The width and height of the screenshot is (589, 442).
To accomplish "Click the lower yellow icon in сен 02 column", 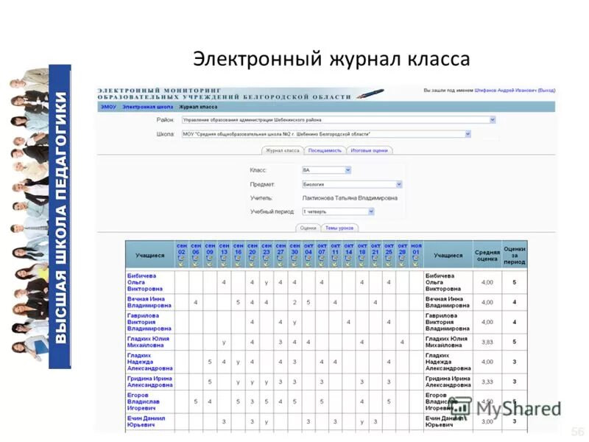I will 181,264.
